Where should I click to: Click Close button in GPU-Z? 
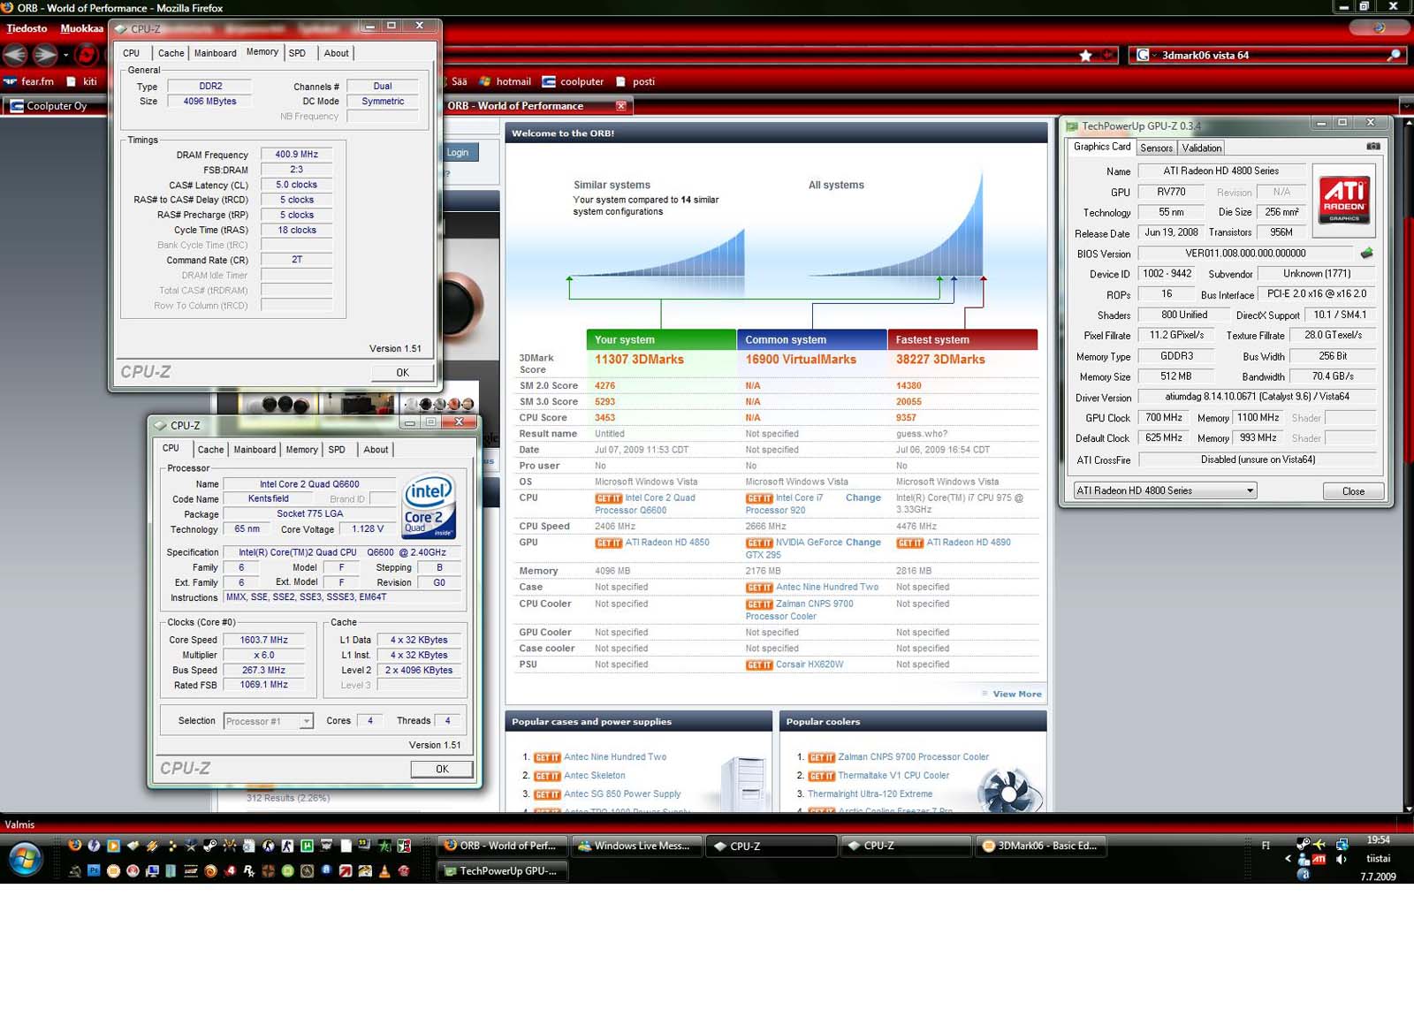[x=1353, y=491]
